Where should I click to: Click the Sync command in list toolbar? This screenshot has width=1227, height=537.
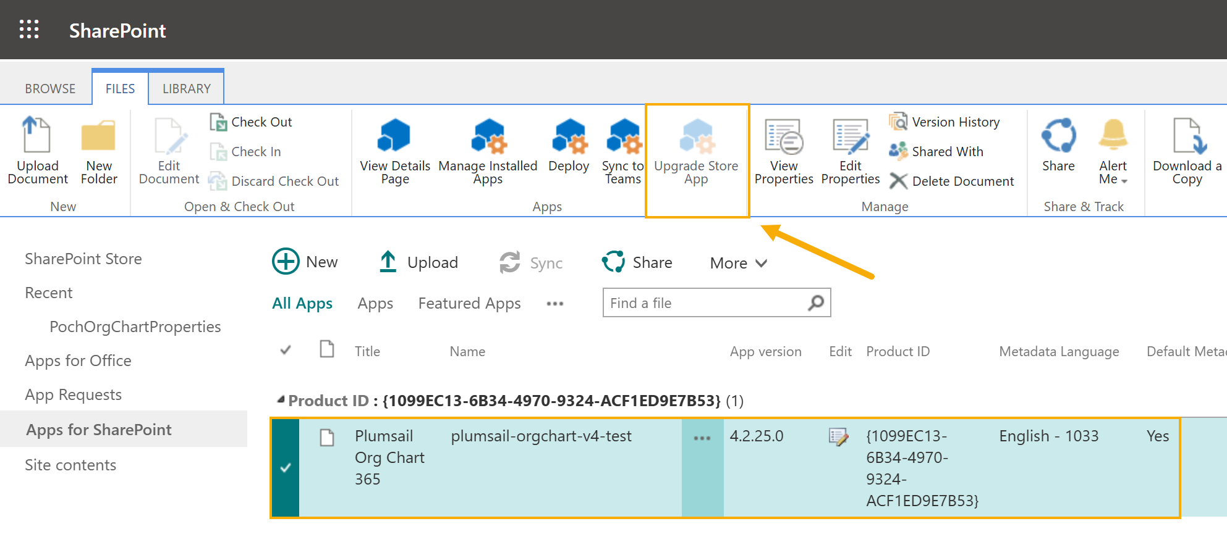[531, 263]
